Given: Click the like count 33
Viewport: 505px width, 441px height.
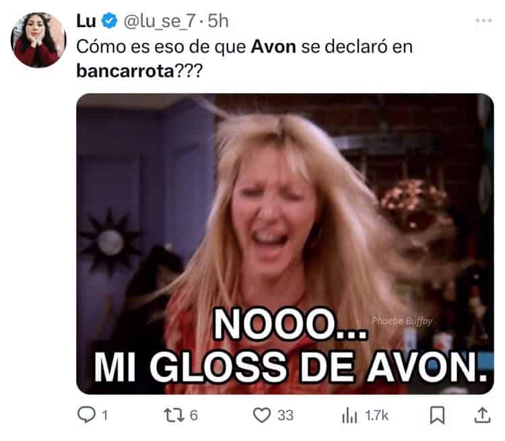Looking at the screenshot, I should [x=285, y=415].
